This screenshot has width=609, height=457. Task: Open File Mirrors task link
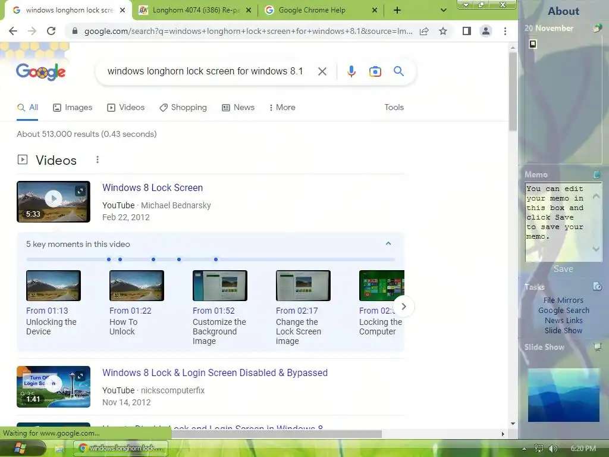click(x=563, y=300)
